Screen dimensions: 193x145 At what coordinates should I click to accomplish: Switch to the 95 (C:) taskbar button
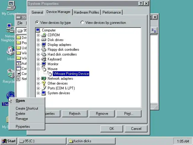click(x=42, y=141)
